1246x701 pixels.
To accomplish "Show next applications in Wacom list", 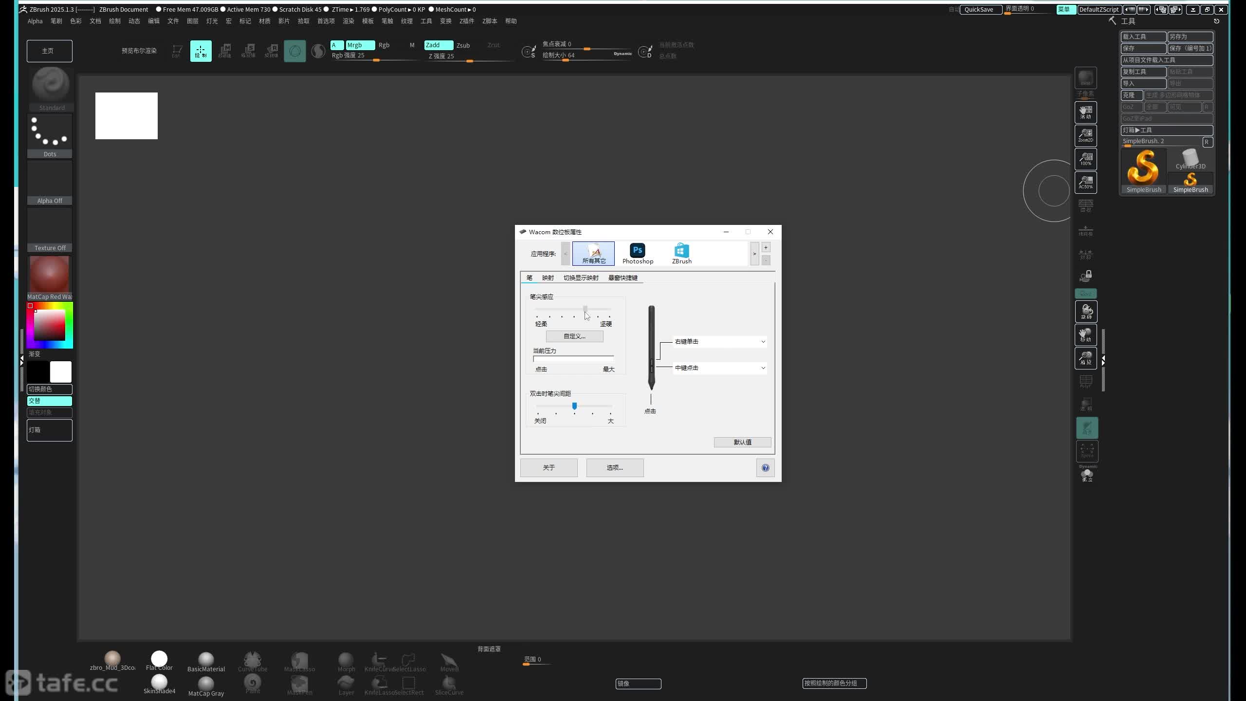I will 754,254.
